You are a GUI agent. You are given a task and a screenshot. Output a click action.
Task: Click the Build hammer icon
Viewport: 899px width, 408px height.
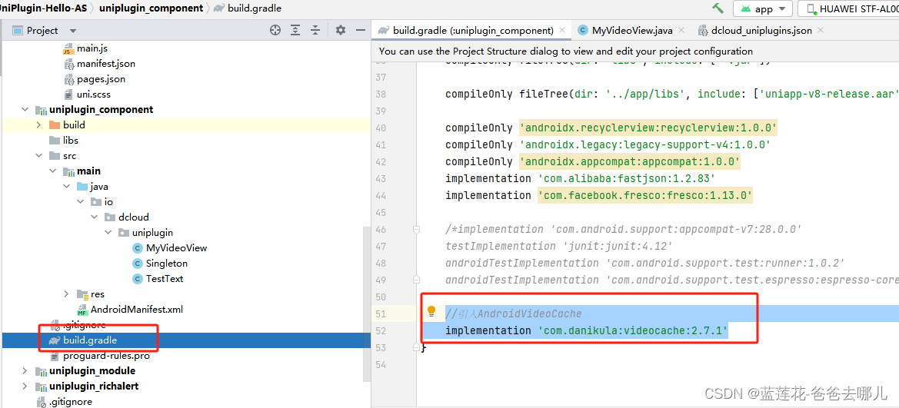tap(718, 8)
